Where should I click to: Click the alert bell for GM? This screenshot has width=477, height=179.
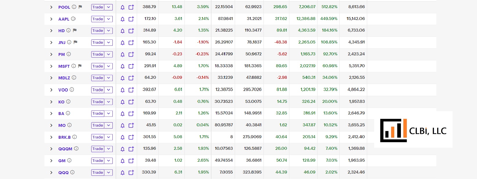pos(123,161)
